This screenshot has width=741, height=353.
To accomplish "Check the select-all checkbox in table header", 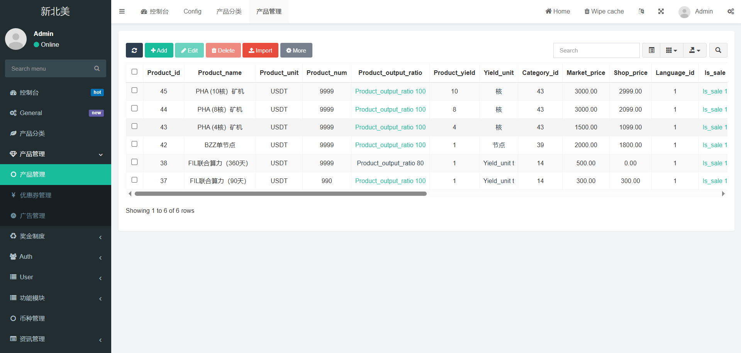I will click(134, 72).
